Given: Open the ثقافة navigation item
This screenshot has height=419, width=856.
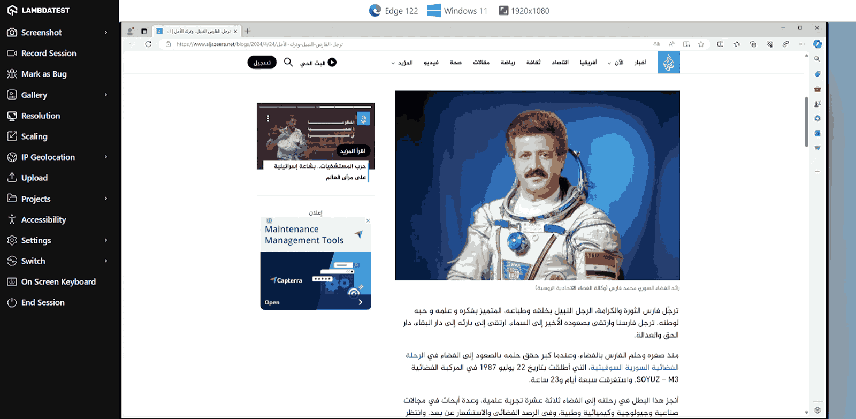Looking at the screenshot, I should tap(533, 63).
